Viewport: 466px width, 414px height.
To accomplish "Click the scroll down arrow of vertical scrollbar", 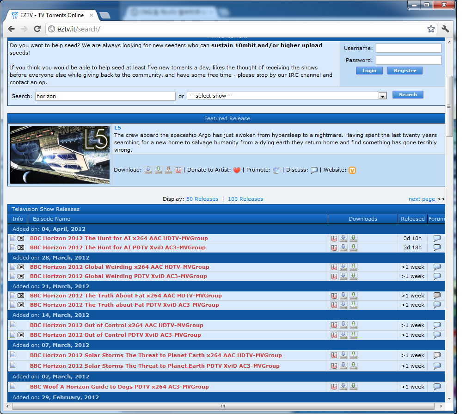I will 449,398.
